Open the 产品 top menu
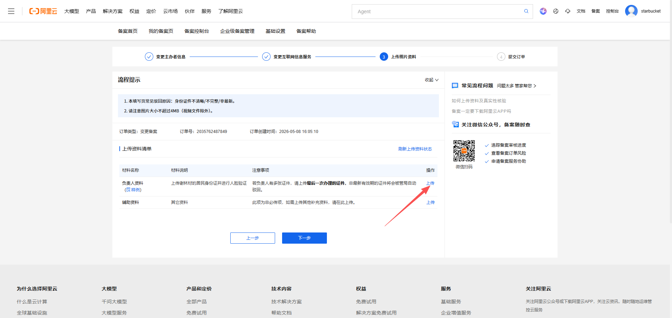Viewport: 672px width, 318px height. tap(91, 11)
